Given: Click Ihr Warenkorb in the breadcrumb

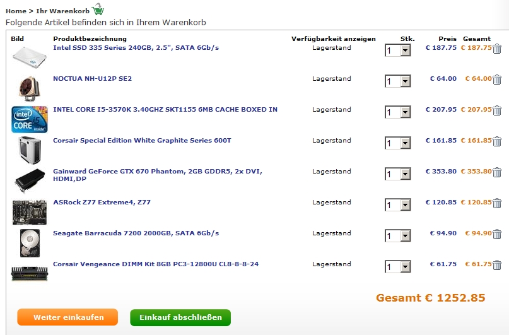Looking at the screenshot, I should pyautogui.click(x=62, y=11).
